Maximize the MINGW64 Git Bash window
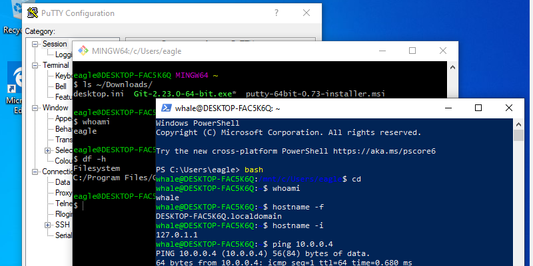 pos(412,51)
